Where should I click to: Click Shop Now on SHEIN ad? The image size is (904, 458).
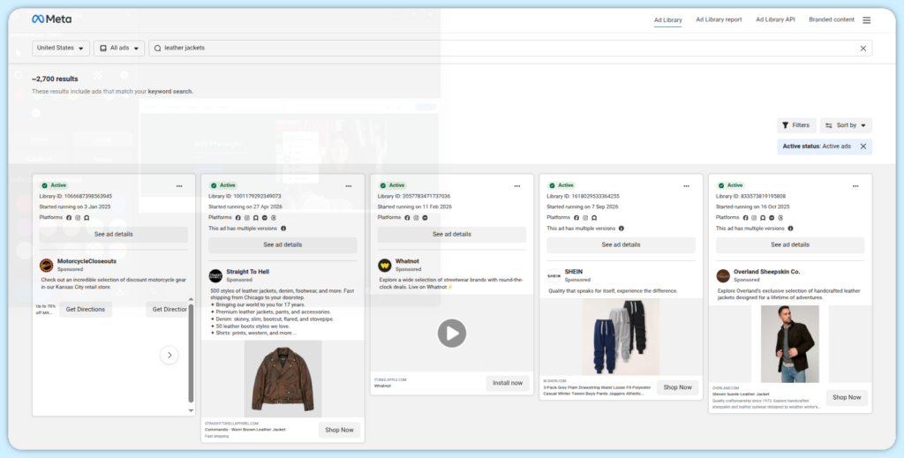[677, 387]
